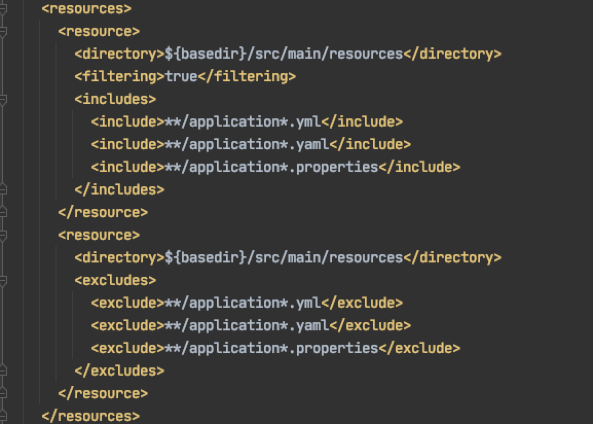Click the exclude pattern **/application*.yaml
The width and height of the screenshot is (593, 424).
[247, 326]
